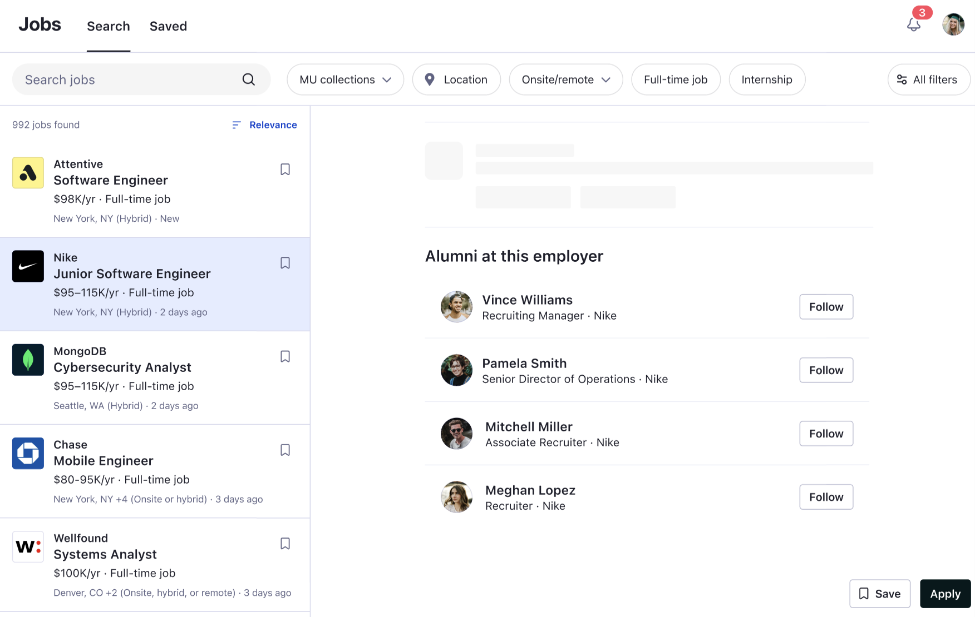The image size is (975, 617).
Task: Bookmark the Wellfound Systems Analyst job
Action: [285, 544]
